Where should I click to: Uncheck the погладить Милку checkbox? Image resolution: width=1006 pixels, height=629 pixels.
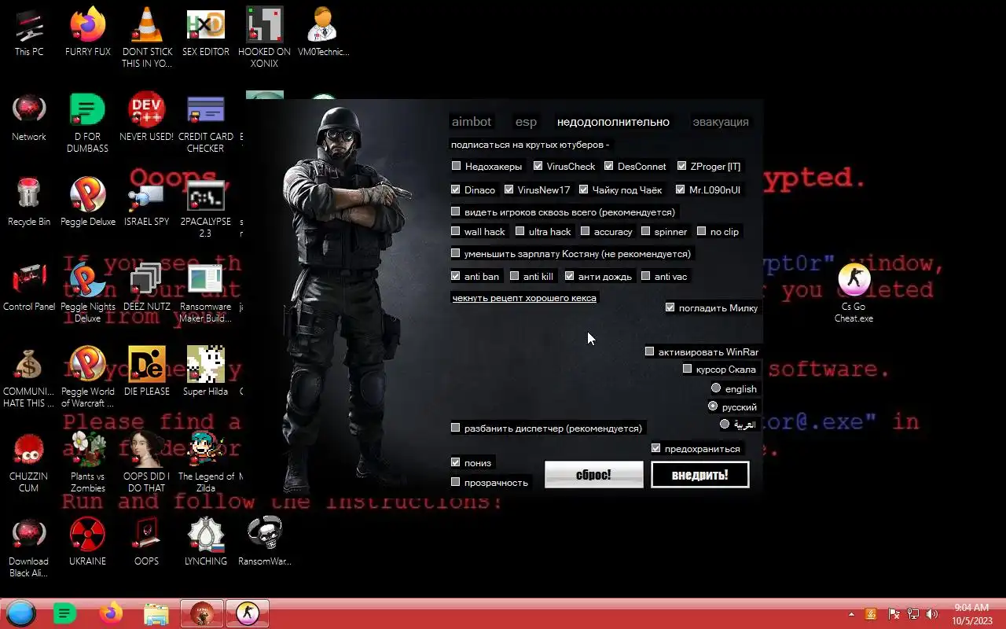[670, 307]
